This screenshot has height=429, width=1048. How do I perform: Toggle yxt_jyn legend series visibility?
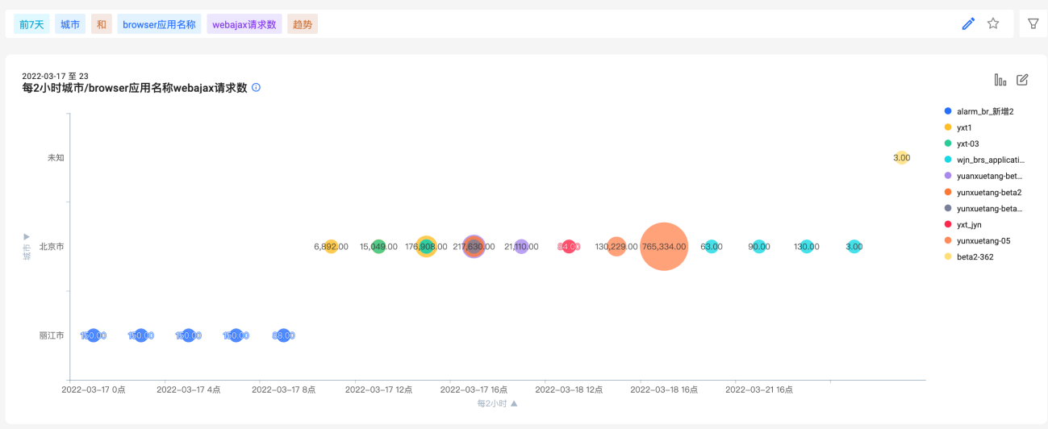point(971,224)
